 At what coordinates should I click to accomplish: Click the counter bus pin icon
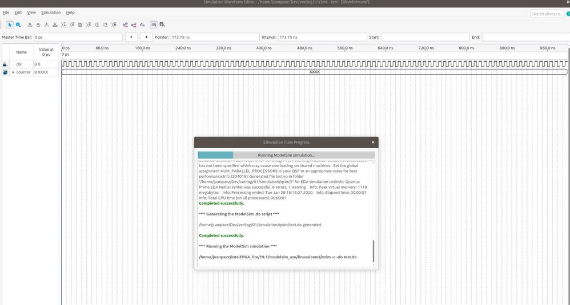coord(5,72)
